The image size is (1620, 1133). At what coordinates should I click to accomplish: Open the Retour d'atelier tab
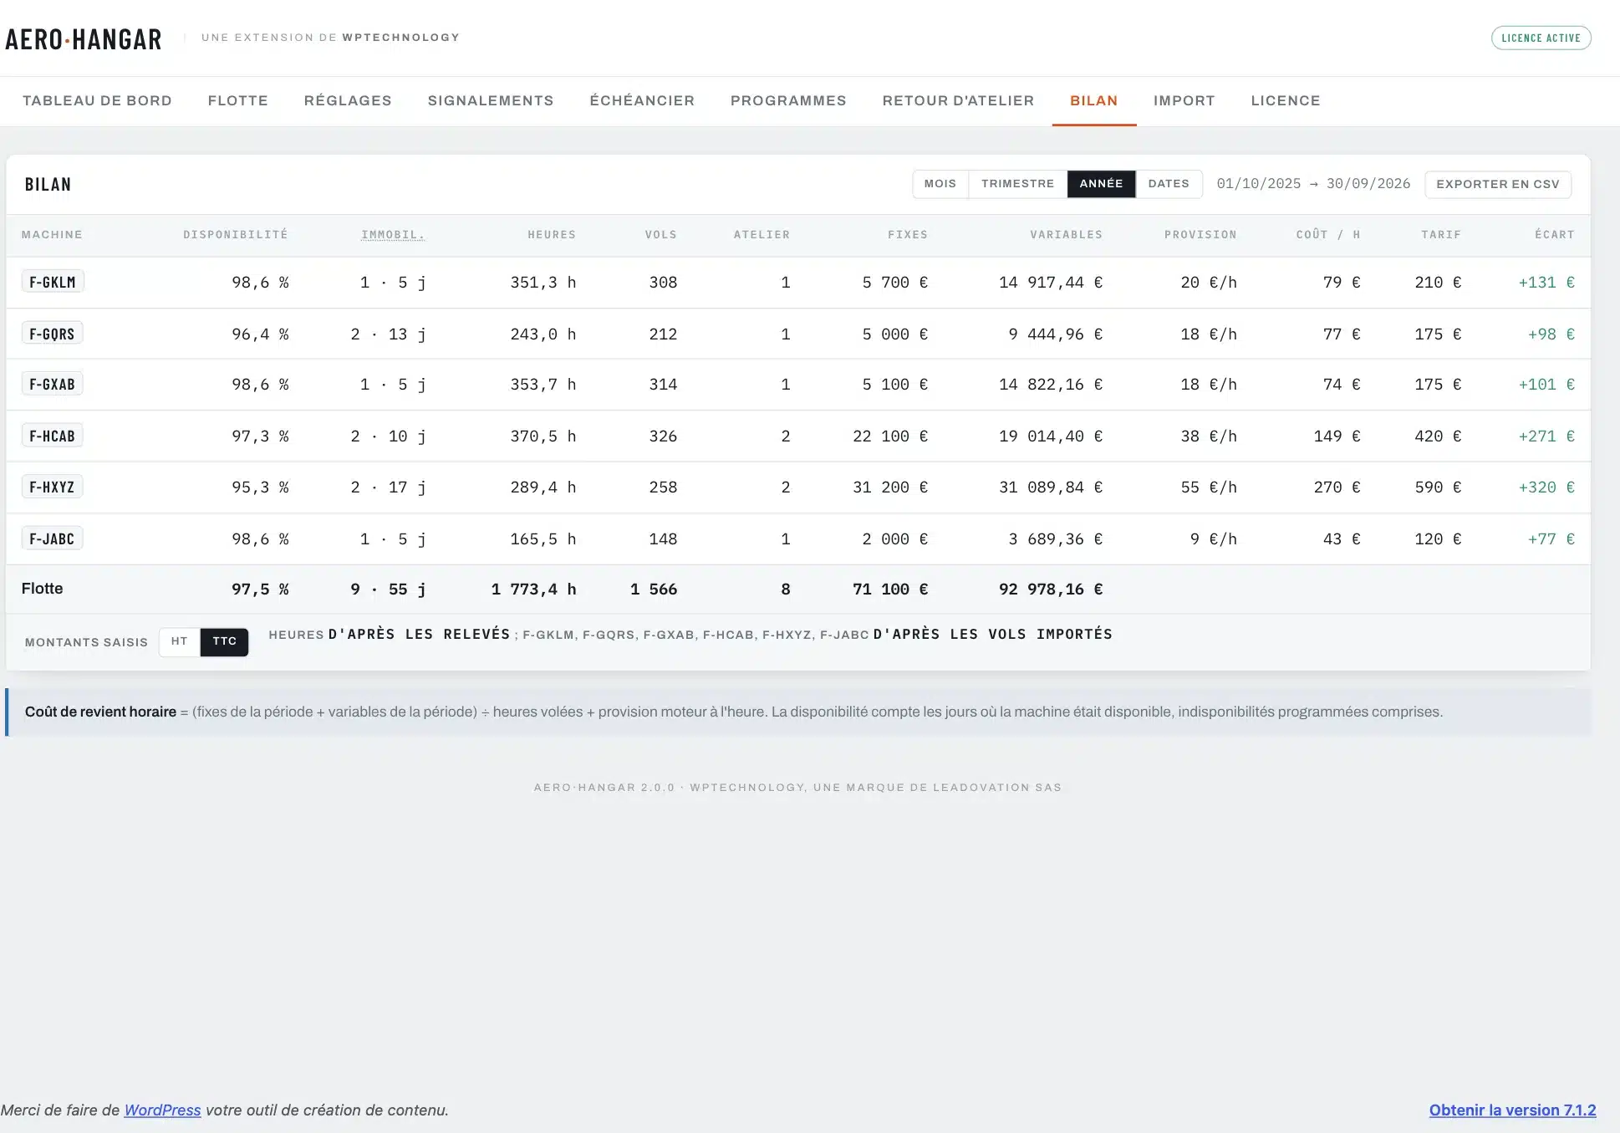click(958, 100)
